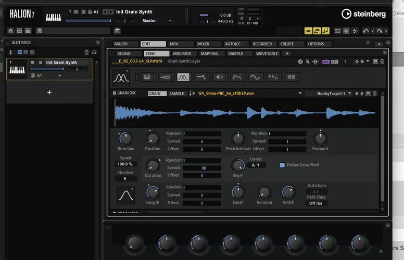The height and width of the screenshot is (260, 404).
Task: Select the Step Modulator section icon
Action: point(273,77)
